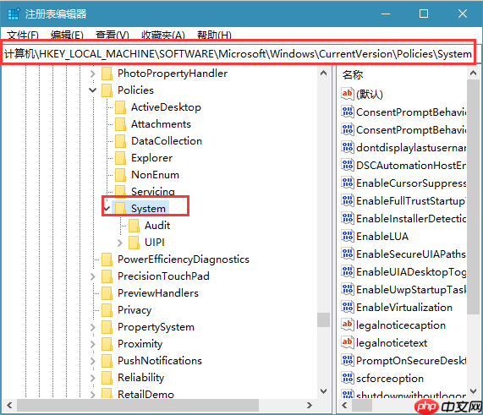Select the PropertySystem key name
The height and width of the screenshot is (415, 483).
tap(156, 327)
